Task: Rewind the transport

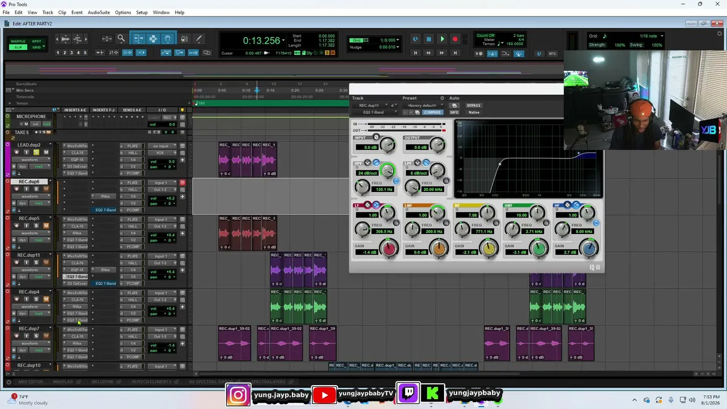Action: click(x=428, y=53)
